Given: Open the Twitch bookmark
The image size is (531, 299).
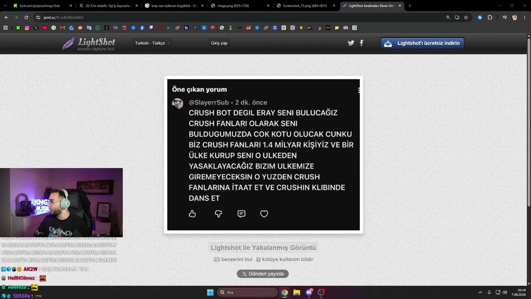Looking at the screenshot, I should (151, 28).
